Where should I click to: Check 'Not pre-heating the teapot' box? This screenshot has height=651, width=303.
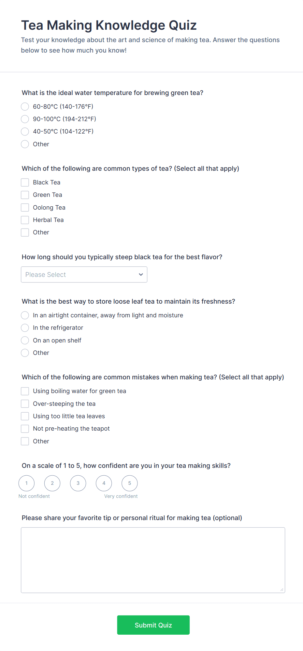[x=25, y=429]
